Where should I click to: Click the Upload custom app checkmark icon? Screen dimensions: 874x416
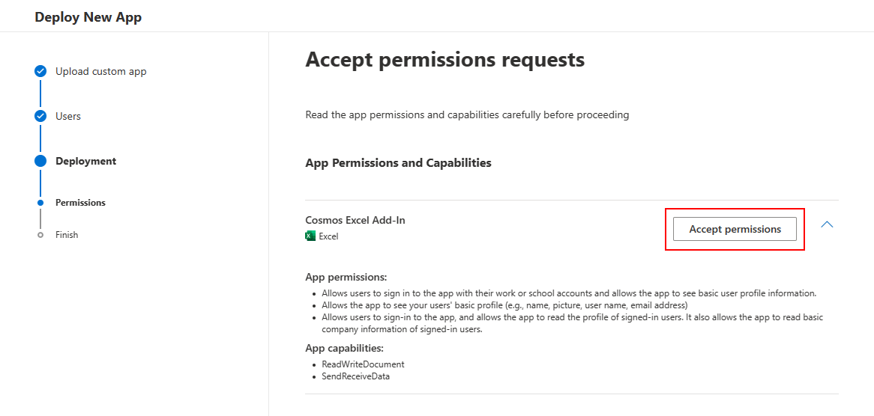pyautogui.click(x=40, y=71)
